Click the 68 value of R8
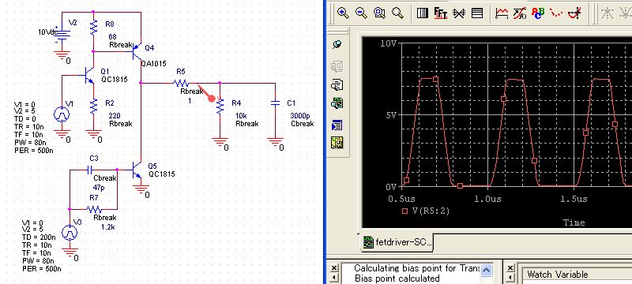 pos(112,36)
